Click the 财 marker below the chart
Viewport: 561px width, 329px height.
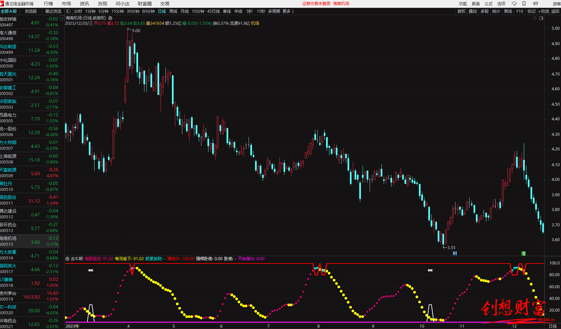click(455, 253)
